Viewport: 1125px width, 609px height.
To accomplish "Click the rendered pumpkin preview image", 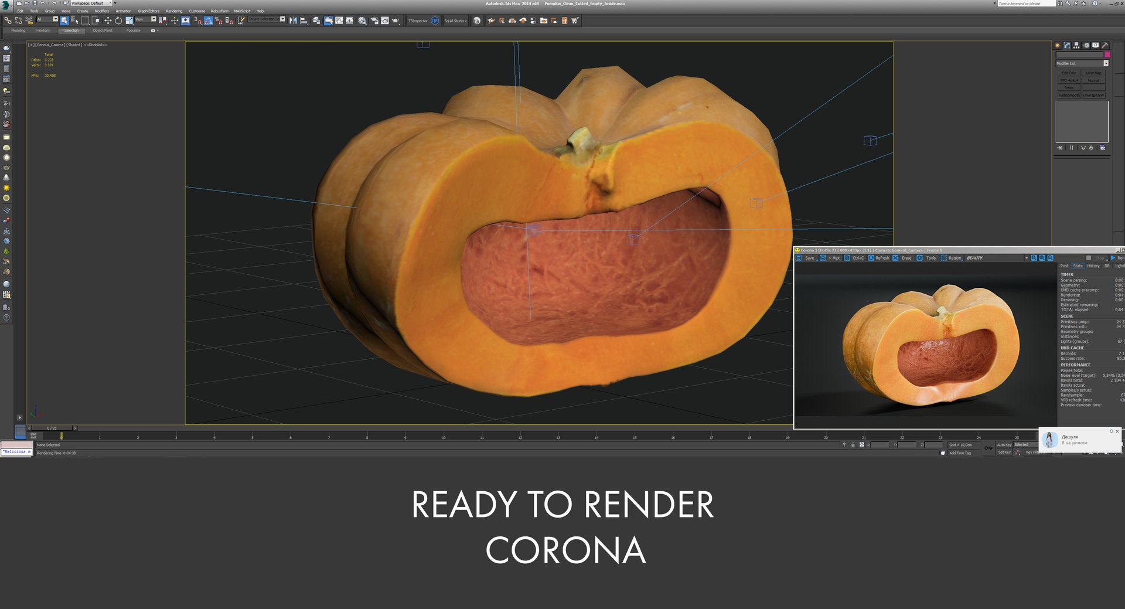I will pos(930,346).
